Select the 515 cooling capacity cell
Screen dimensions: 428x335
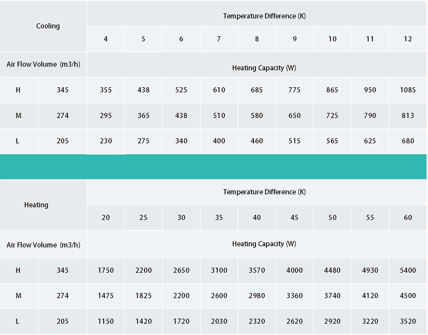point(295,141)
